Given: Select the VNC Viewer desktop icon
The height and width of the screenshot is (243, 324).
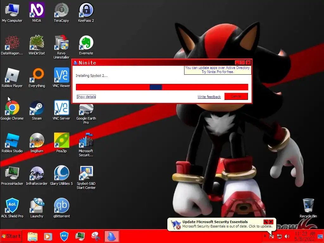Looking at the screenshot, I should [x=61, y=78].
